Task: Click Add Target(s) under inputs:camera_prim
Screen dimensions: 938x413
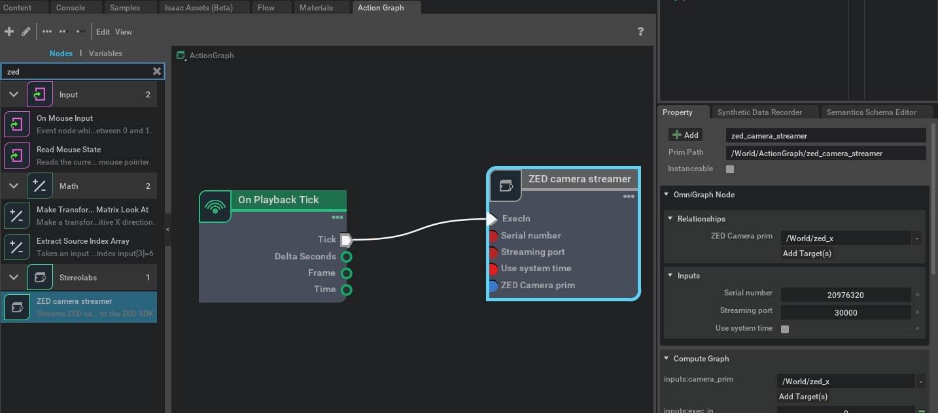Action: 803,397
